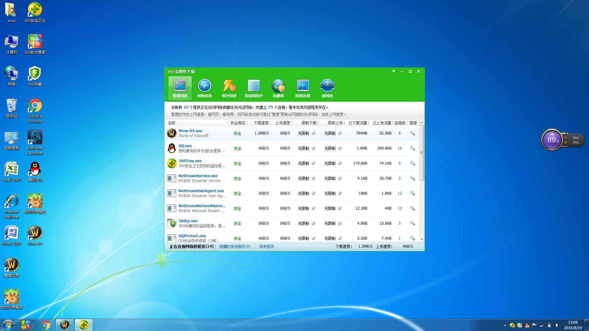Open the QQ.exe process name link
589x331 pixels.
point(185,146)
